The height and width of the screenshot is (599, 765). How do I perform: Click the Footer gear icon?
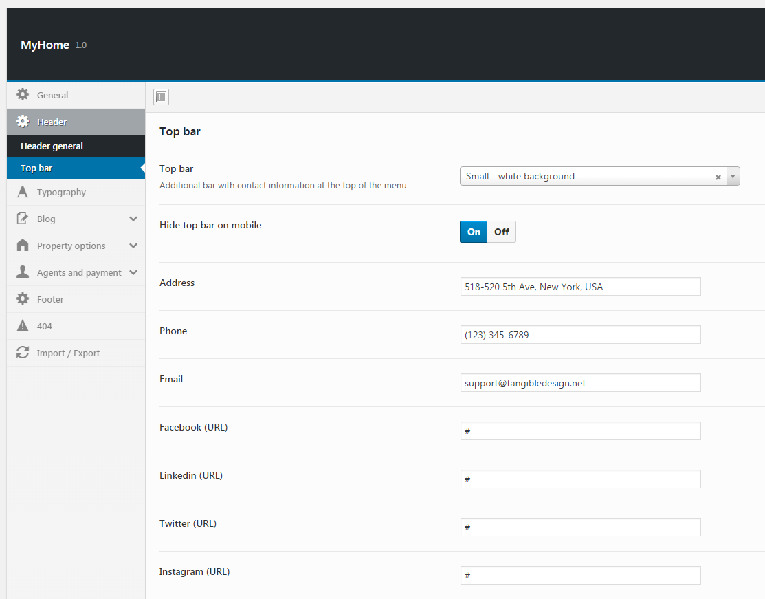pyautogui.click(x=23, y=298)
